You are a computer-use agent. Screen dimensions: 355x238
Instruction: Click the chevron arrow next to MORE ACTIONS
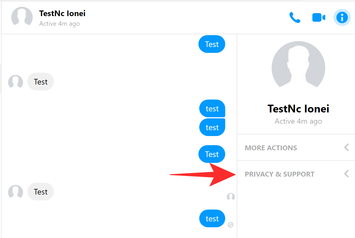click(x=346, y=147)
